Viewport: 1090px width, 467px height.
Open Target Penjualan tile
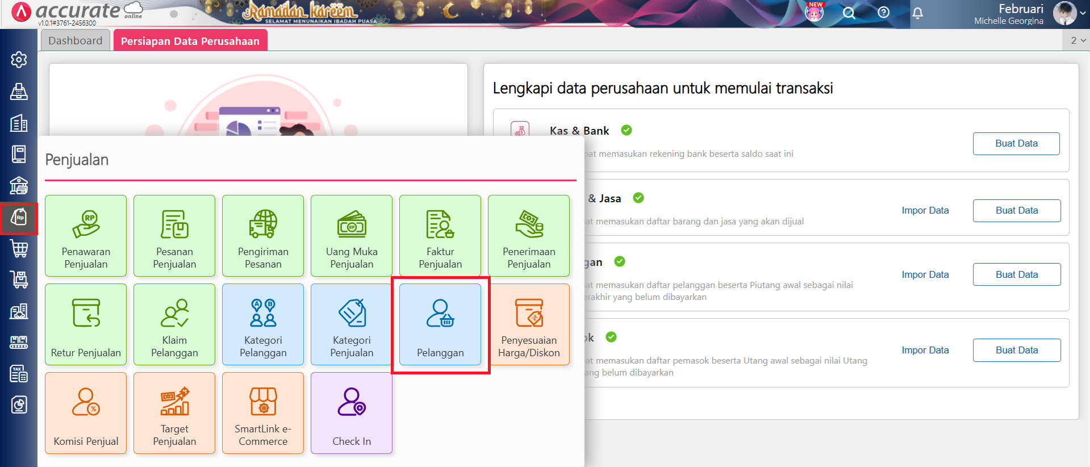[x=174, y=413]
